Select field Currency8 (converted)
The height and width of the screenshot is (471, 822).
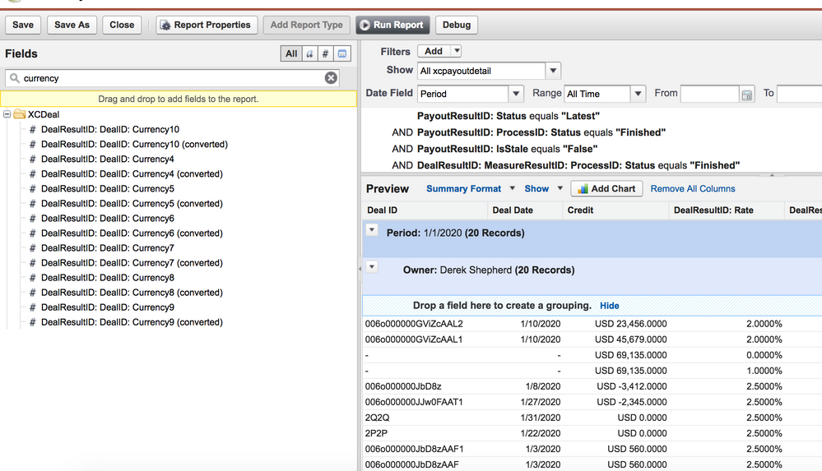[x=132, y=293]
